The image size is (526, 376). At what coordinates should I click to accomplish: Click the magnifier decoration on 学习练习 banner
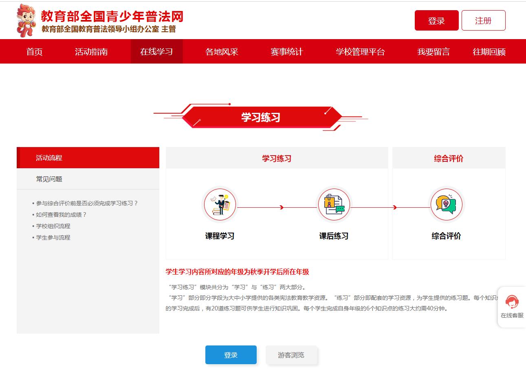[x=199, y=119]
